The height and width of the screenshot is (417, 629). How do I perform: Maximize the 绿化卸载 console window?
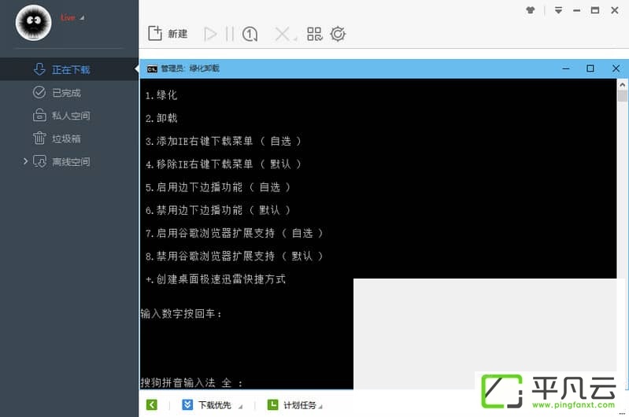(x=590, y=68)
